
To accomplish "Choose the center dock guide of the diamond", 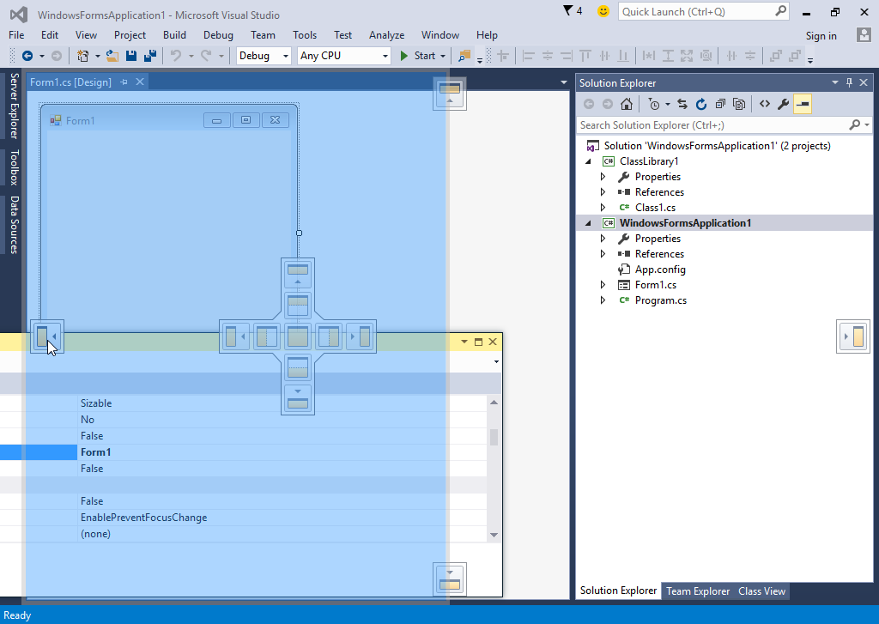I will pos(298,337).
